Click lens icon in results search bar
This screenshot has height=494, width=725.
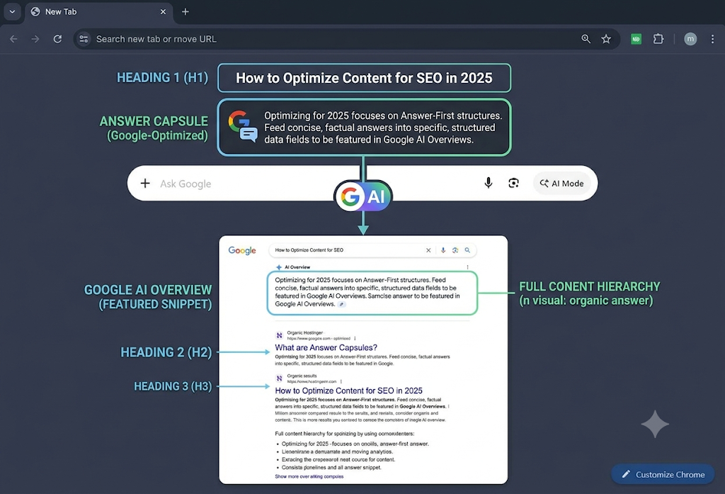[x=455, y=250]
